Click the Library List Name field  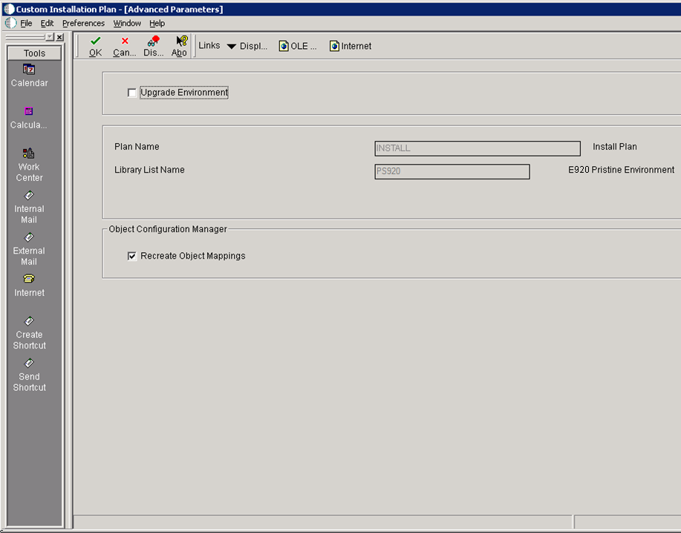(452, 171)
